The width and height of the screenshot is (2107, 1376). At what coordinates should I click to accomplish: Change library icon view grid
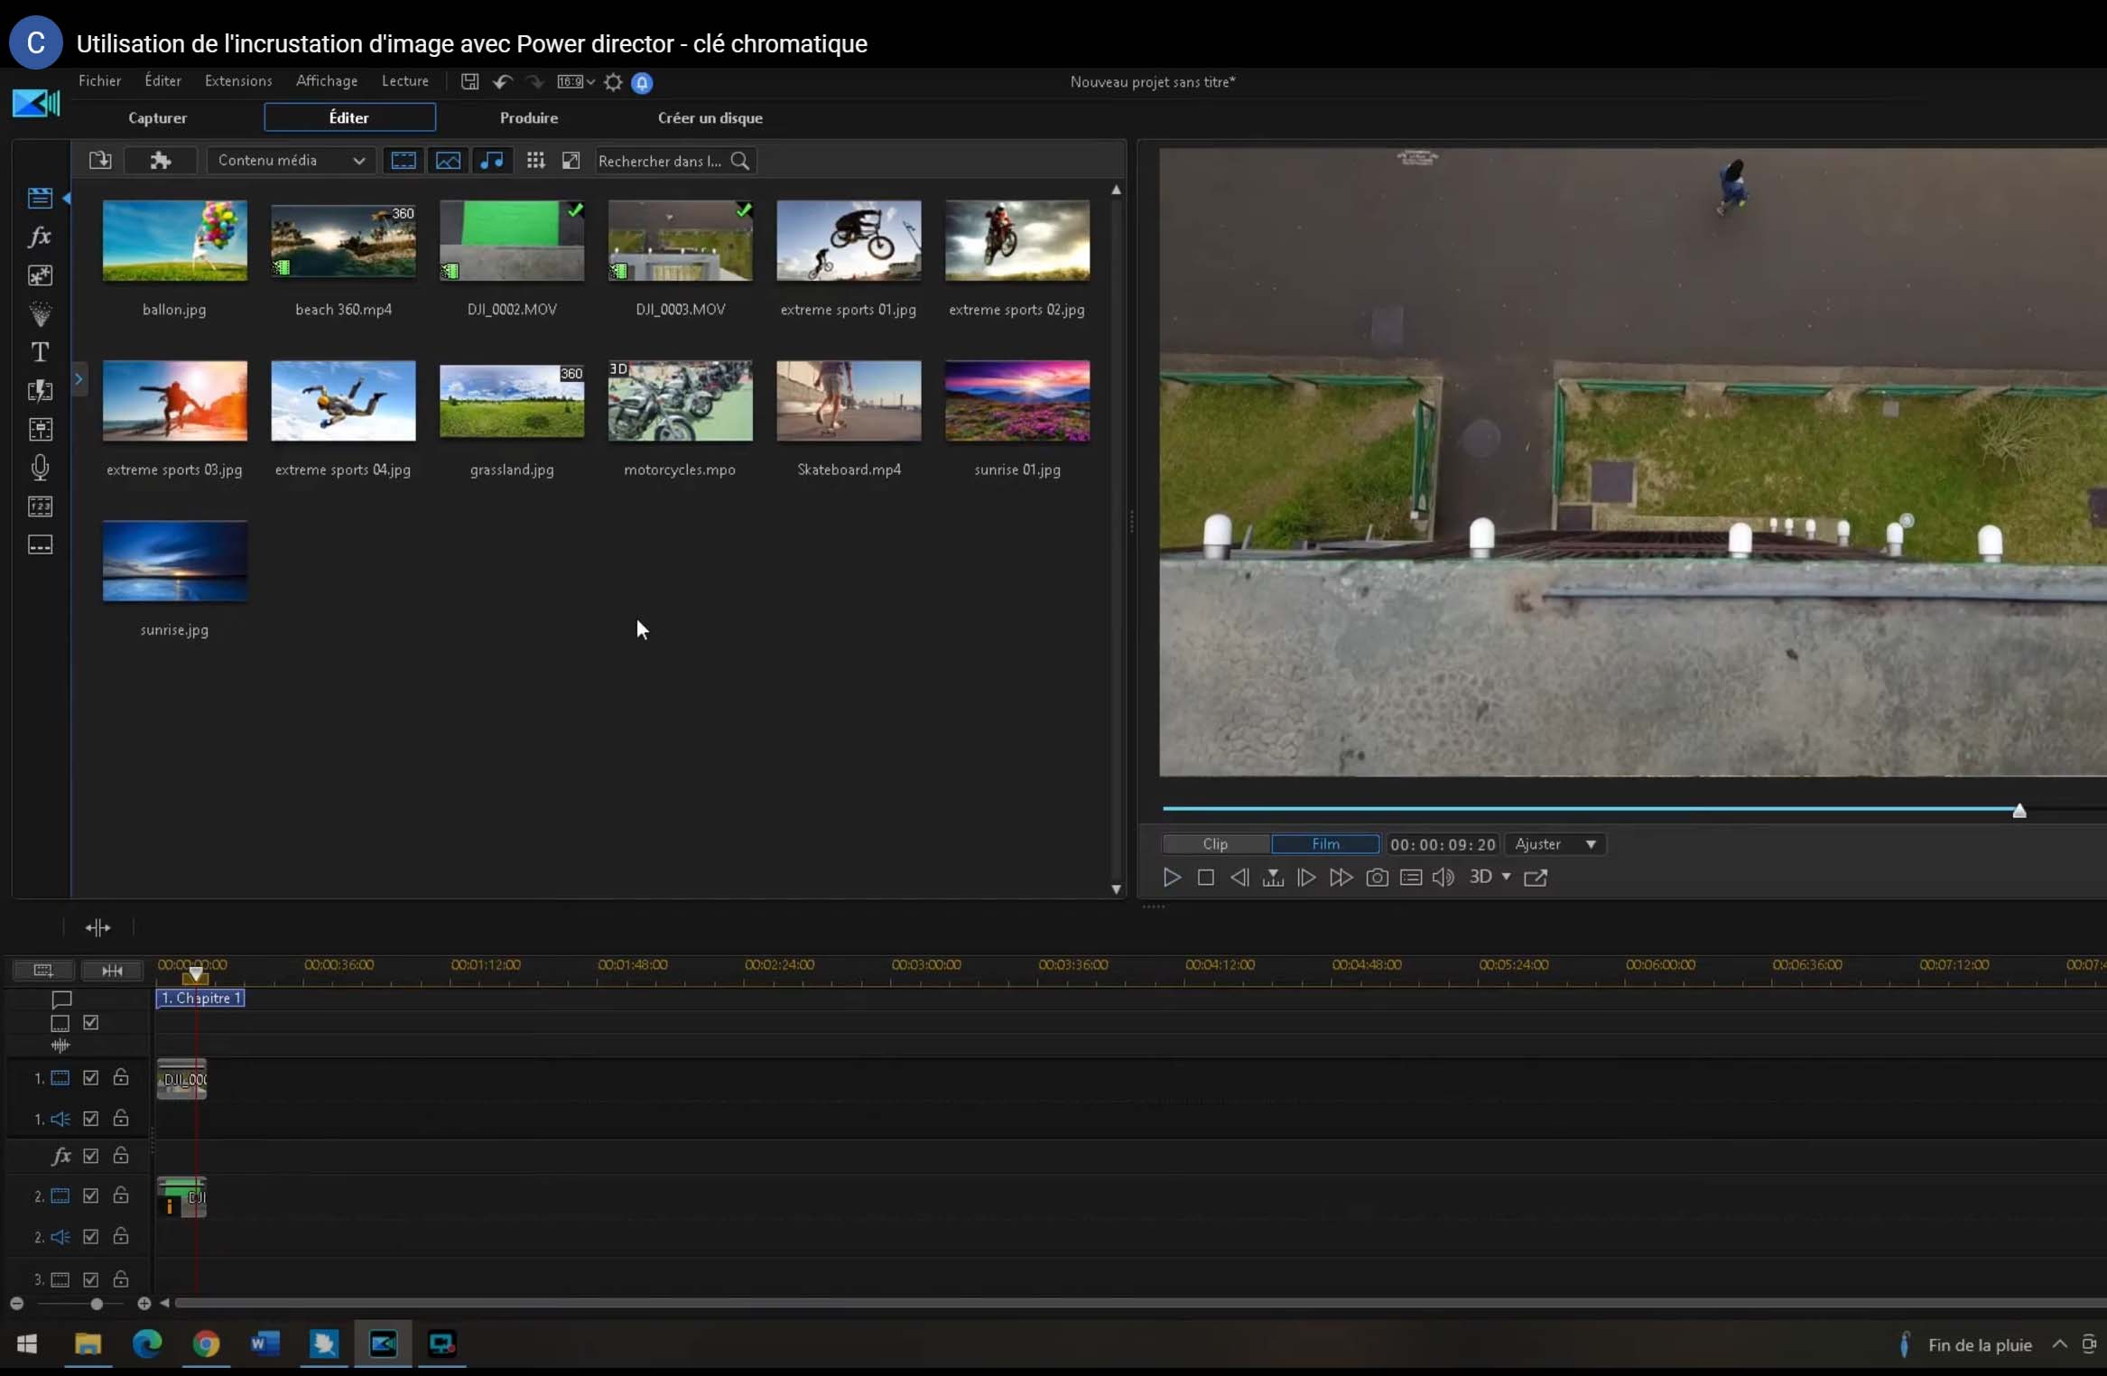(x=535, y=161)
